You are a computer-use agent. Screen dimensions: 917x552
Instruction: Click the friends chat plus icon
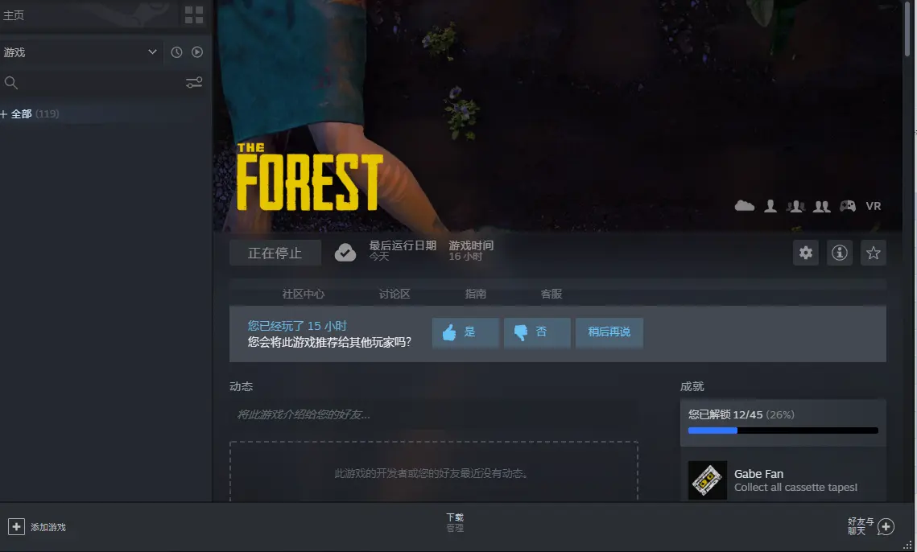click(x=886, y=526)
